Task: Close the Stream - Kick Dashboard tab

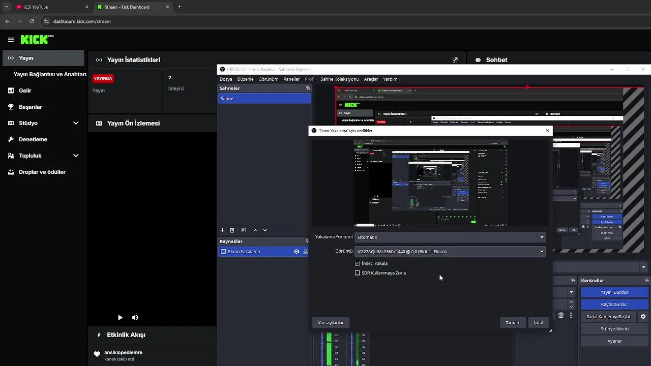Action: pos(167,7)
